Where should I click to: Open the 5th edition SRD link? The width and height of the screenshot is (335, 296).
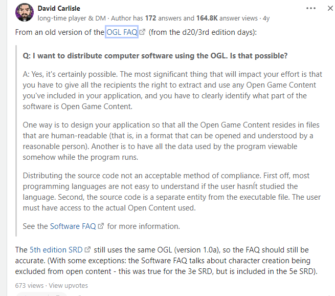(56, 249)
